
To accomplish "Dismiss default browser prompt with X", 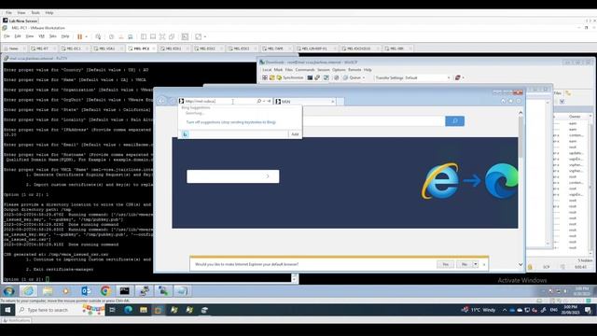I will coord(484,264).
